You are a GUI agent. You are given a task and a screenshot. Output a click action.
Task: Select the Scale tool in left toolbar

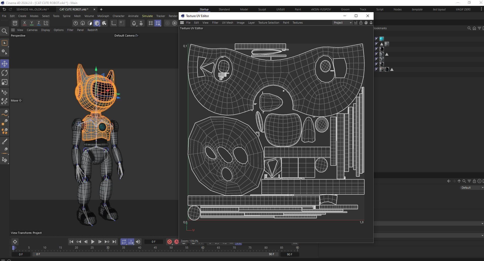5,82
